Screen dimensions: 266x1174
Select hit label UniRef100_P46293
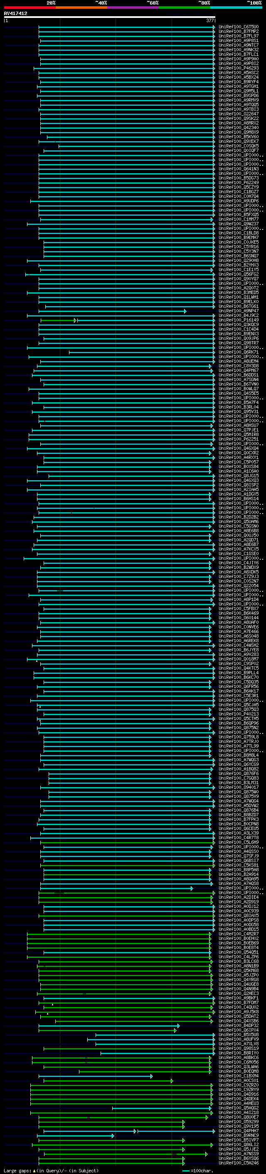click(x=239, y=68)
